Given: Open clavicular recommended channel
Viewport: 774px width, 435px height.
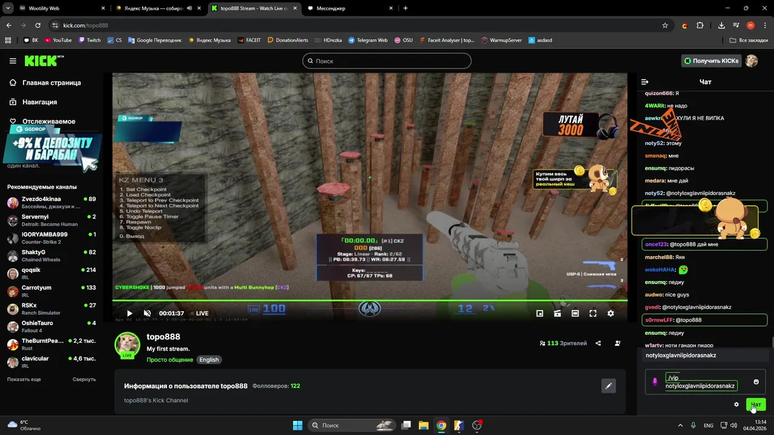Looking at the screenshot, I should point(51,362).
